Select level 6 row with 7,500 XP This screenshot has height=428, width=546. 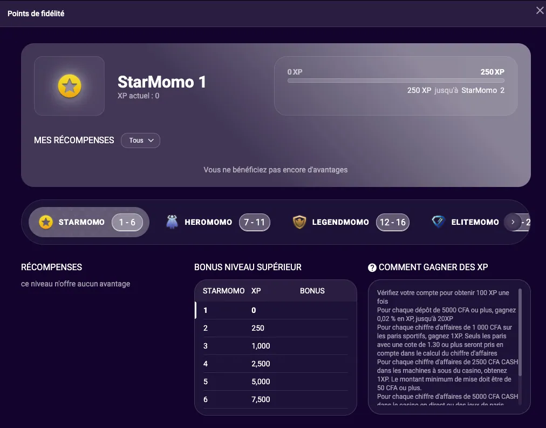tap(276, 399)
